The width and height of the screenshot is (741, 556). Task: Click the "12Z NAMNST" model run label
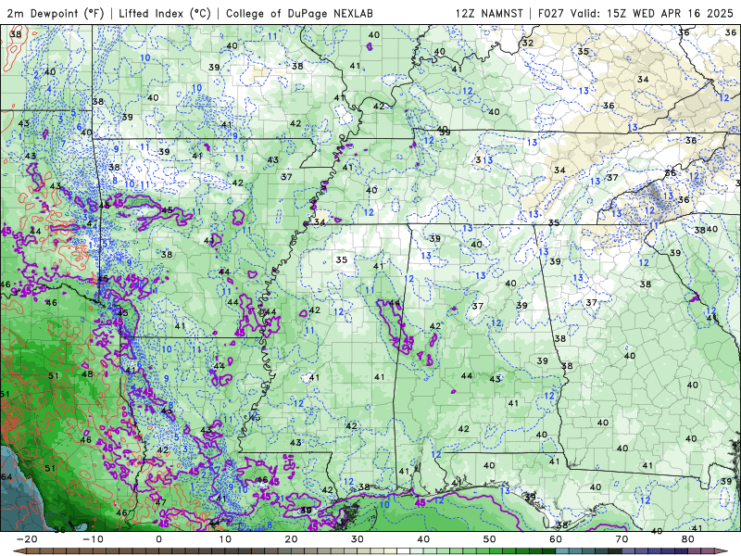click(489, 13)
